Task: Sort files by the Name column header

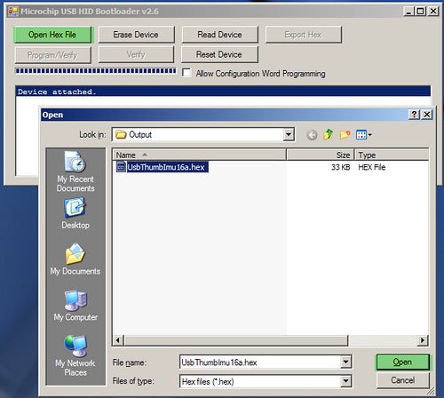Action: (199, 155)
